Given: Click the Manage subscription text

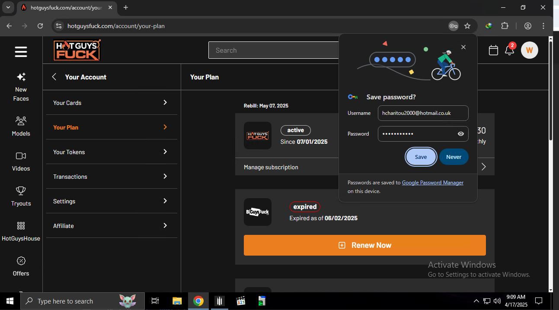Looking at the screenshot, I should (271, 167).
